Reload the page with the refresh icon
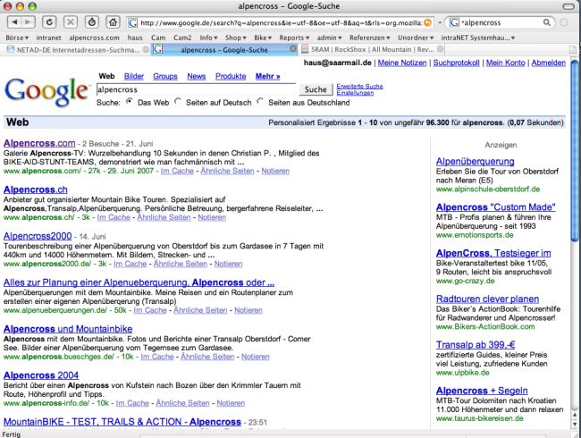 [x=49, y=22]
